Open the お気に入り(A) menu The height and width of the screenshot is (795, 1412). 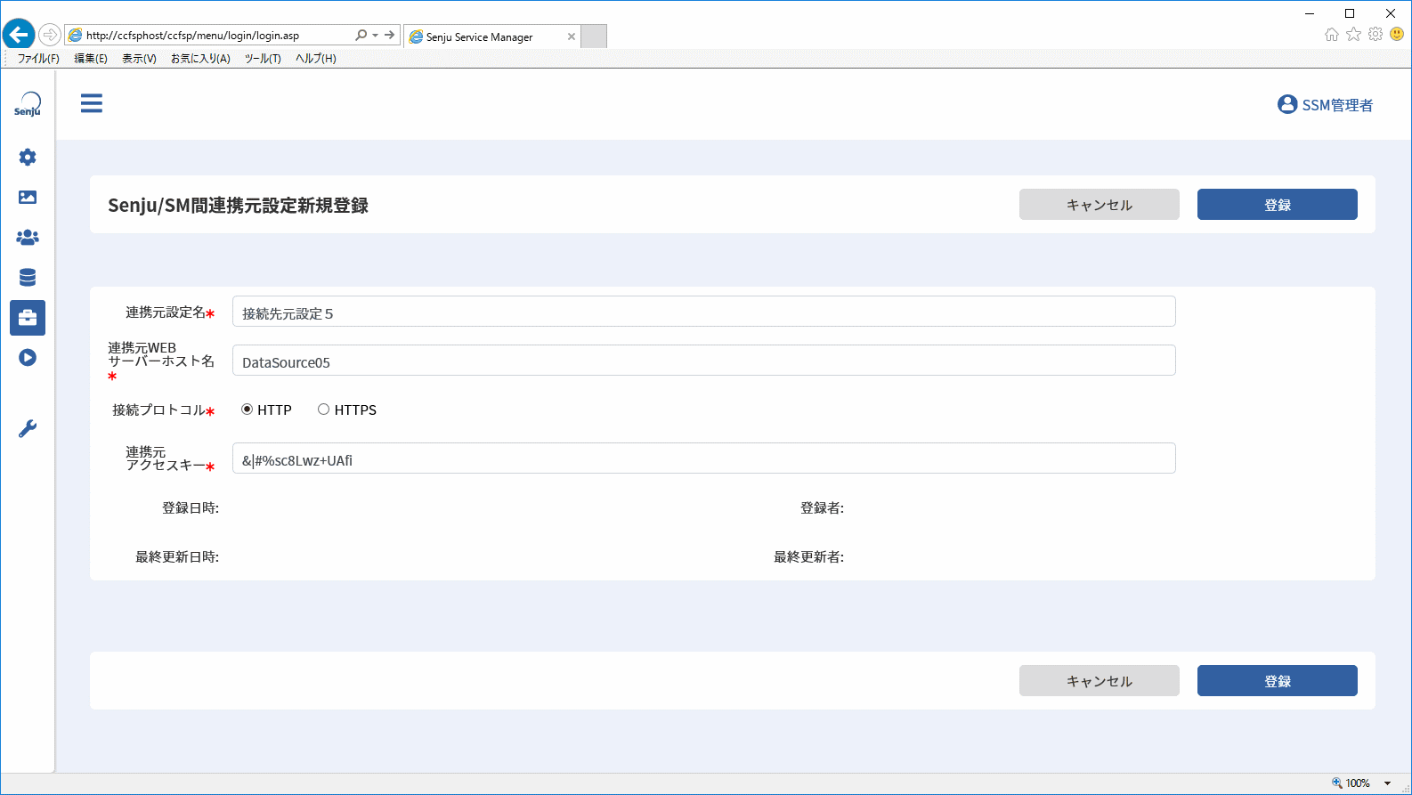[200, 59]
